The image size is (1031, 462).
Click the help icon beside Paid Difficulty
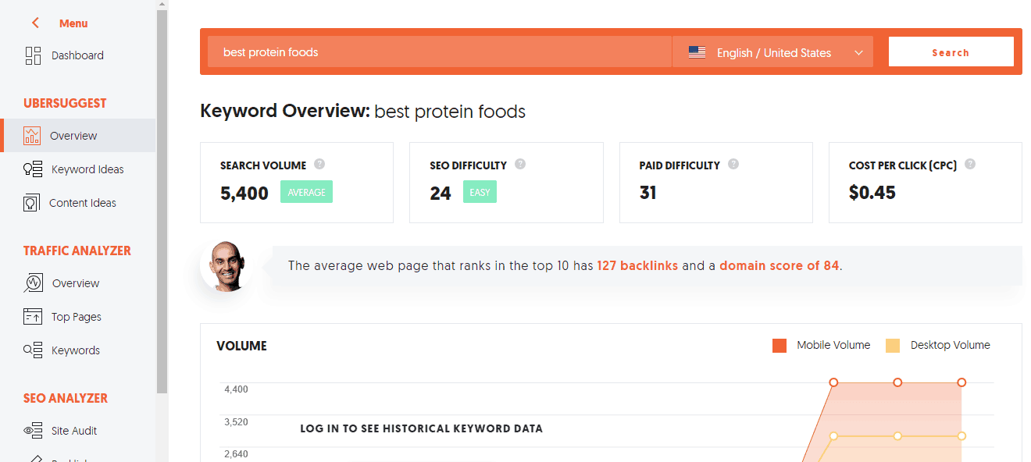(733, 165)
